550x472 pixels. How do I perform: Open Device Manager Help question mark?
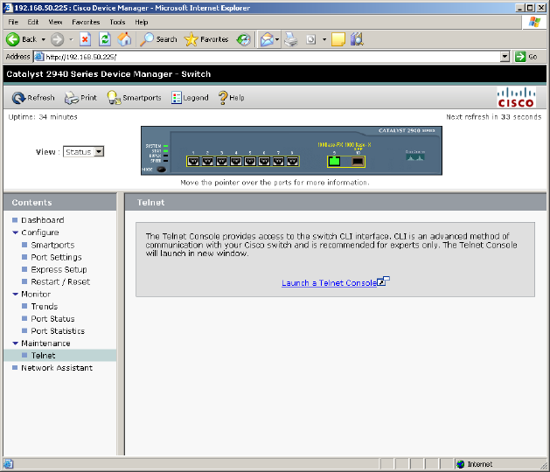coord(231,98)
